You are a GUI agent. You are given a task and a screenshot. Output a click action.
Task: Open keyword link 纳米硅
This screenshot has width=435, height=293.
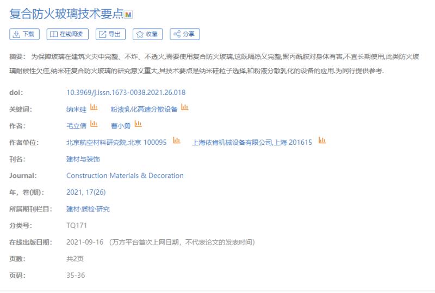tap(76, 110)
